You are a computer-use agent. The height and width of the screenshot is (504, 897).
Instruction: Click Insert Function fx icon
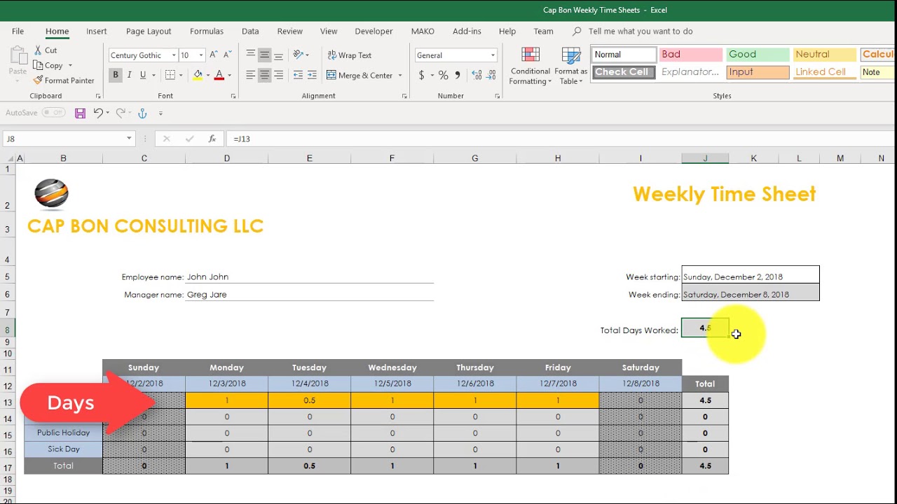pos(212,139)
